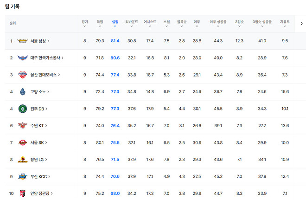This screenshot has width=306, height=200.
Task: Sort table by 경기 column
Action: tap(85, 24)
